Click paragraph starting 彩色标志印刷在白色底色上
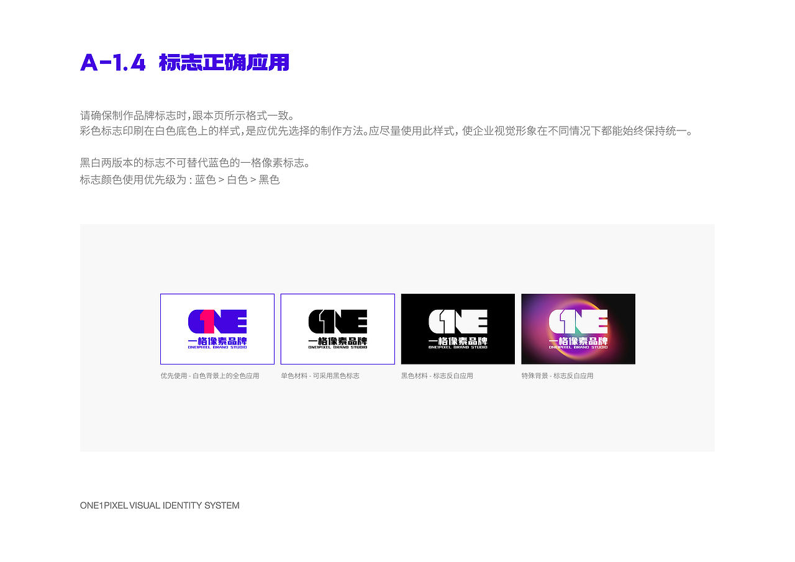This screenshot has width=795, height=562. coord(386,132)
